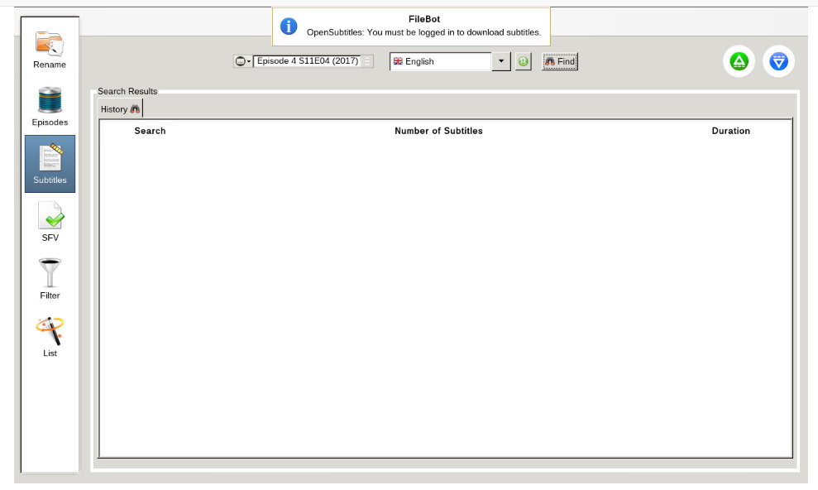The width and height of the screenshot is (818, 490).
Task: Click the green subtitle upload button
Action: [x=739, y=60]
